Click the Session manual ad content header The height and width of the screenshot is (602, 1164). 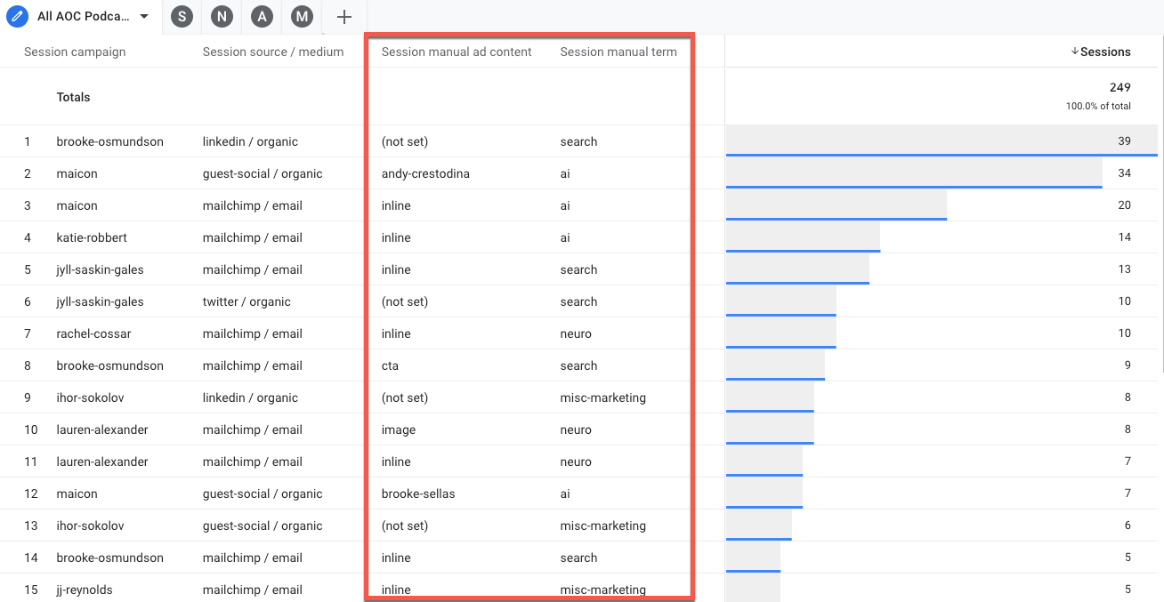(457, 52)
